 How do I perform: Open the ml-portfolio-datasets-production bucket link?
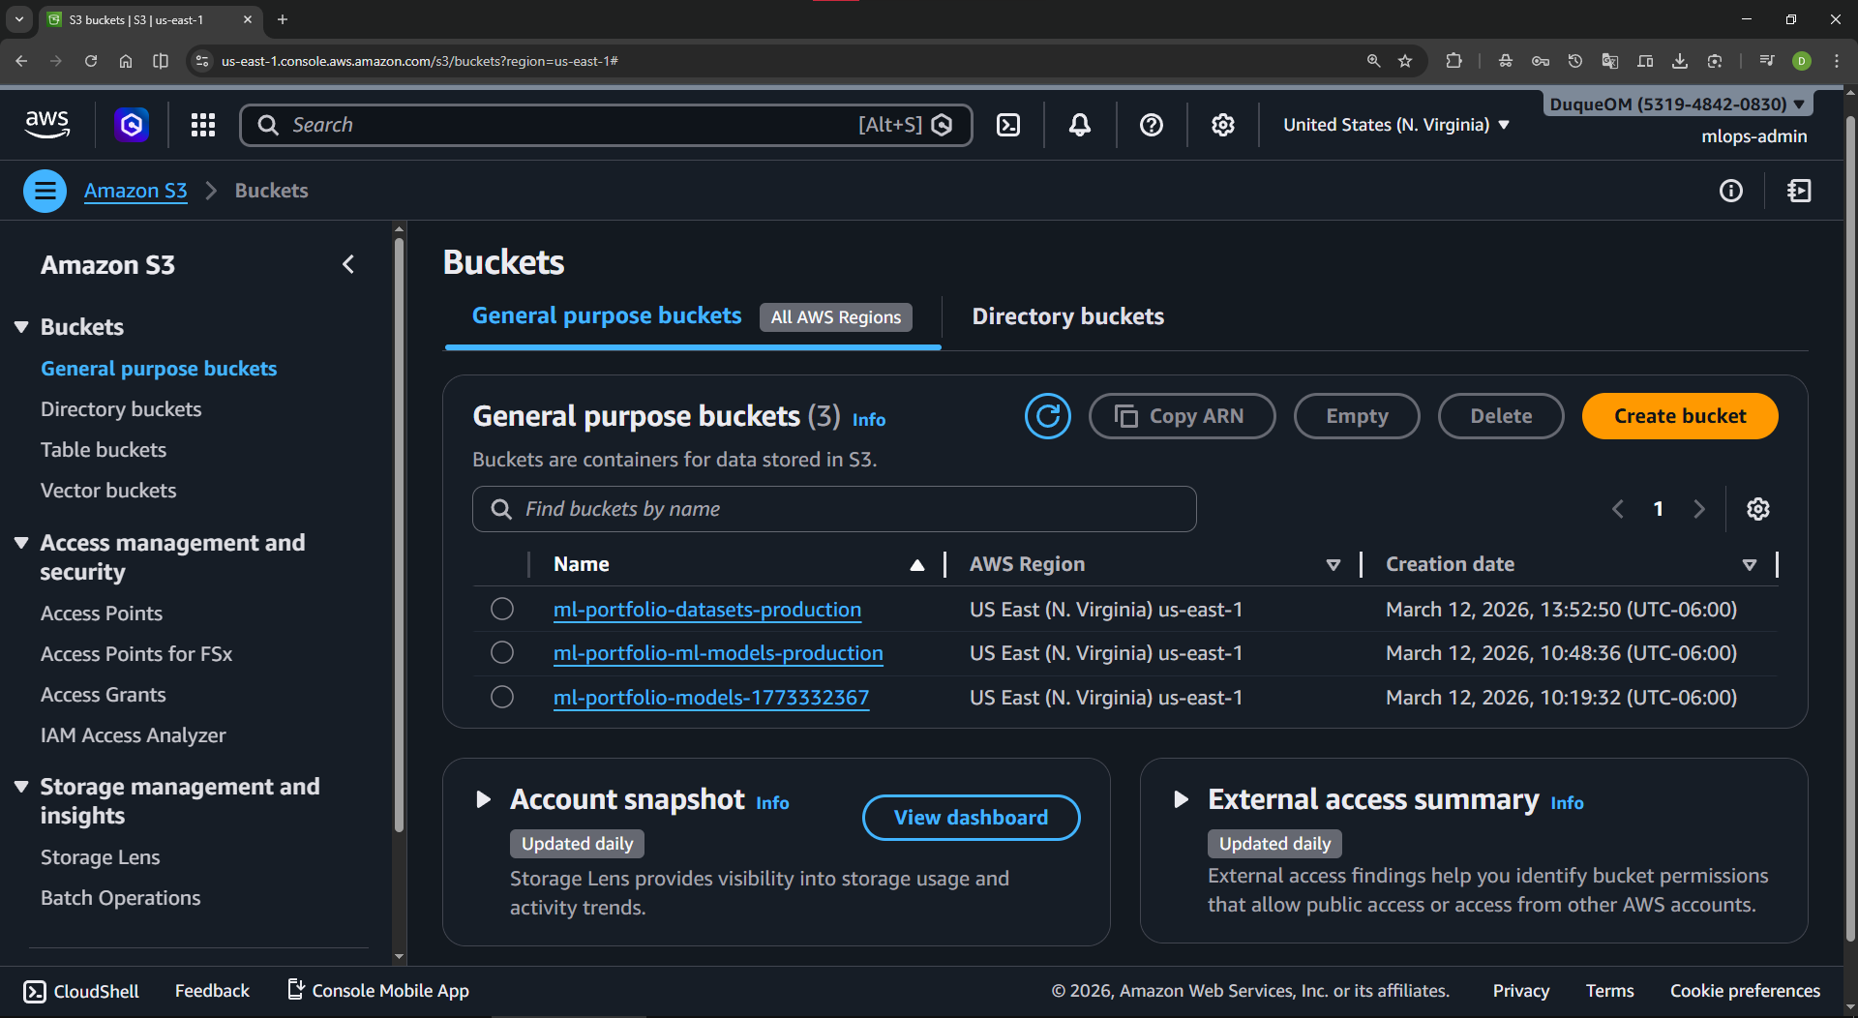(706, 610)
